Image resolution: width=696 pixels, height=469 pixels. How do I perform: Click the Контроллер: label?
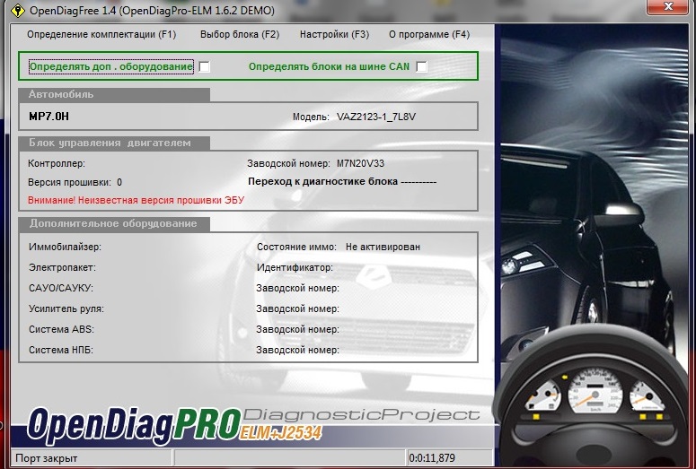tap(57, 163)
